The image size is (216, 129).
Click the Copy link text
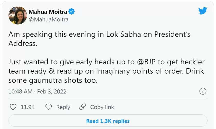(x=102, y=107)
